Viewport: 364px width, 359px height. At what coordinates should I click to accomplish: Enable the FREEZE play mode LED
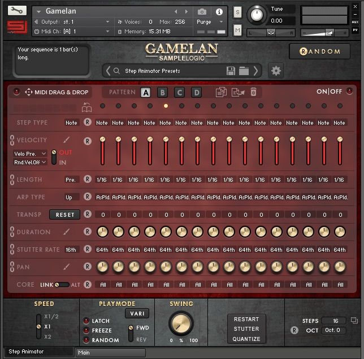[86, 330]
